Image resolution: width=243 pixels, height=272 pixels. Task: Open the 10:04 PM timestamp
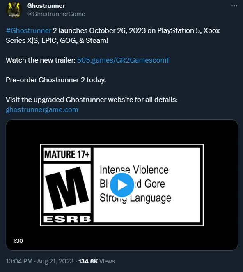click(19, 261)
